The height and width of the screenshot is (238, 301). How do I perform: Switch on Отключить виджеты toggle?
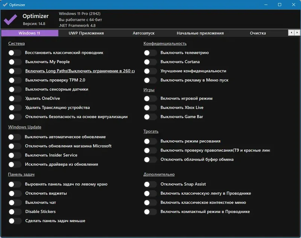click(x=15, y=194)
